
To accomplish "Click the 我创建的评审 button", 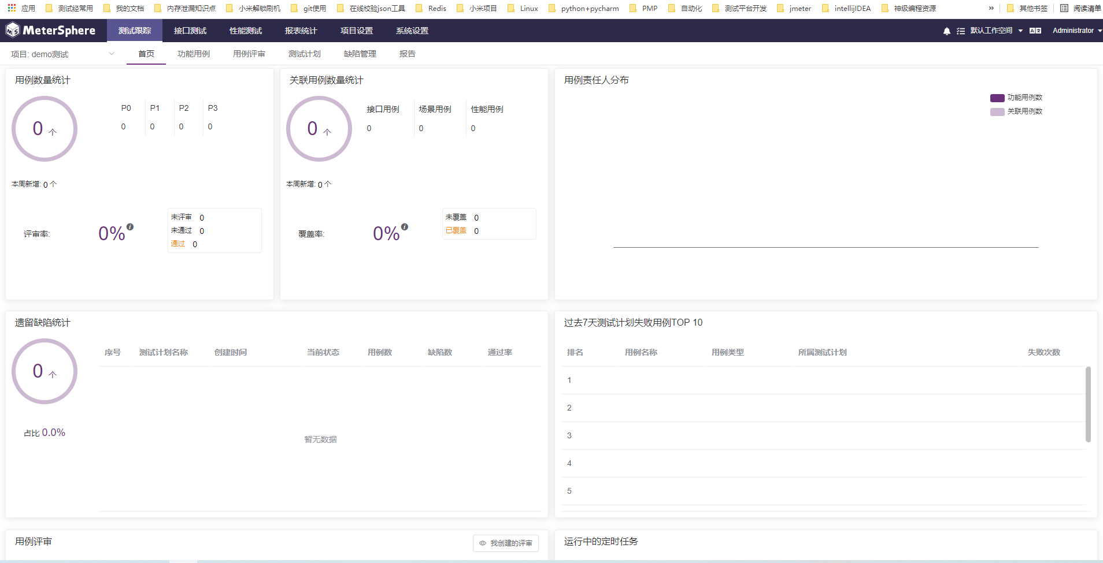I will 506,543.
